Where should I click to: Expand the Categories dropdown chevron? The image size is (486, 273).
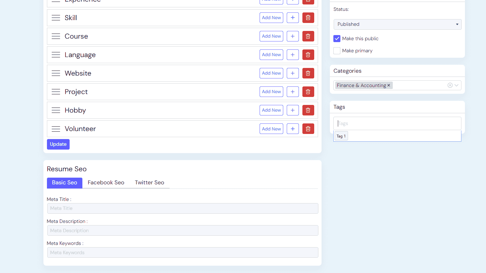tap(457, 85)
